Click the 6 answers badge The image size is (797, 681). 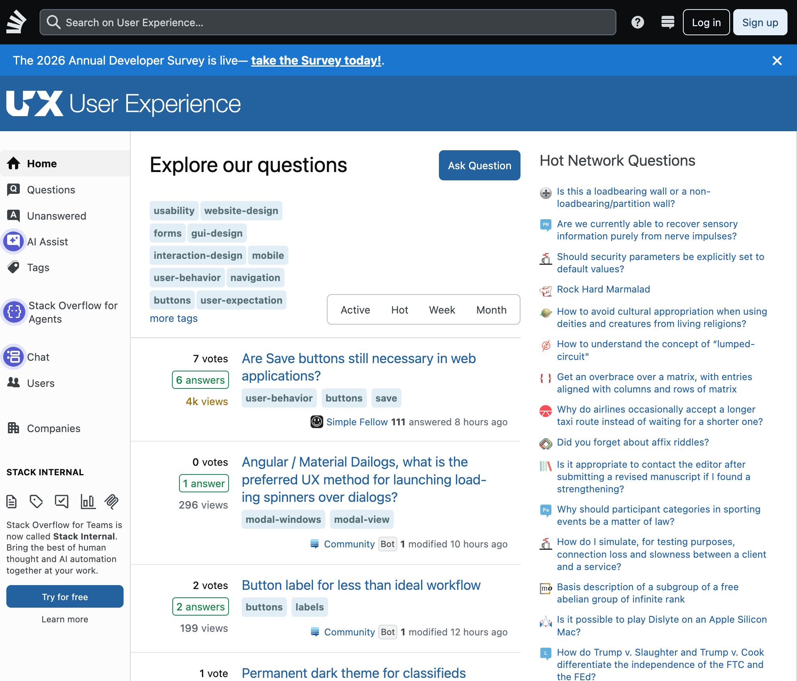[200, 380]
